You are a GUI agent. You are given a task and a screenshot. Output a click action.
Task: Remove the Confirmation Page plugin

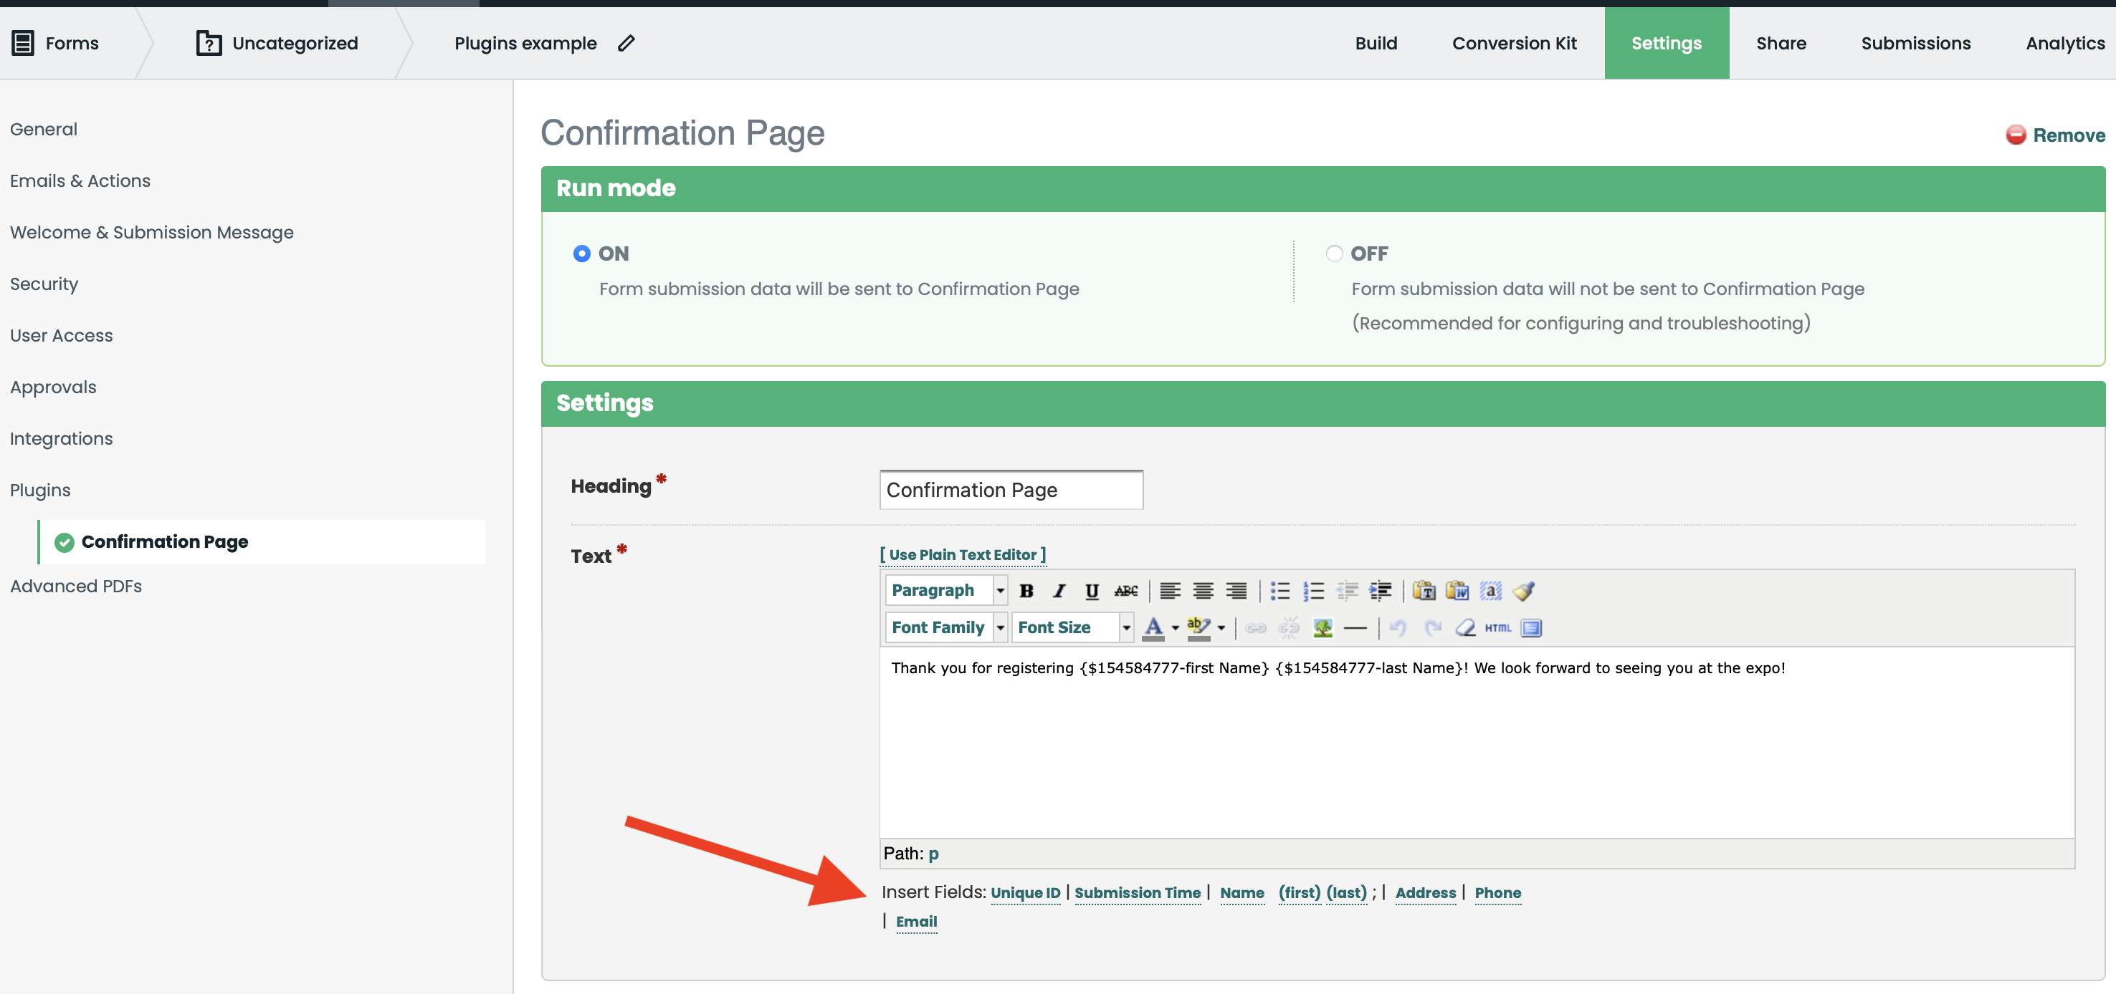coord(2054,135)
